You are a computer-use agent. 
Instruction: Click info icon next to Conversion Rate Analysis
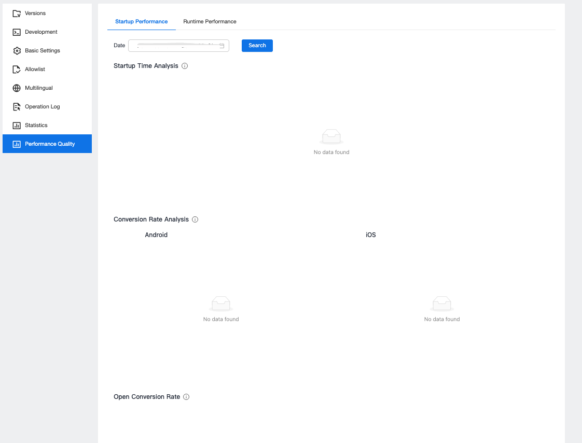click(x=195, y=219)
